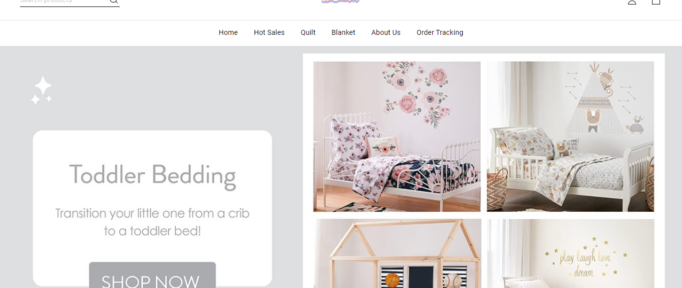The image size is (682, 288).
Task: Open the Hot Sales page
Action: (x=269, y=32)
